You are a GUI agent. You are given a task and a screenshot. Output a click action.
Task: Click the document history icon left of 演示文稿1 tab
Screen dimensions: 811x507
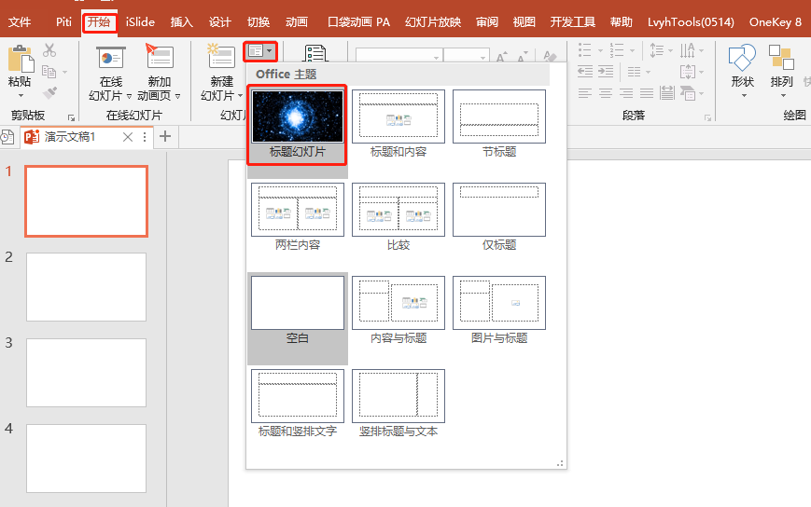[x=7, y=137]
